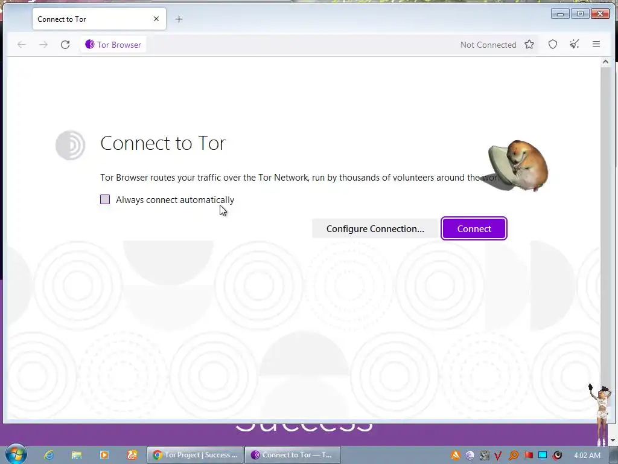Open Configure Connection settings
This screenshot has width=618, height=464.
point(375,229)
